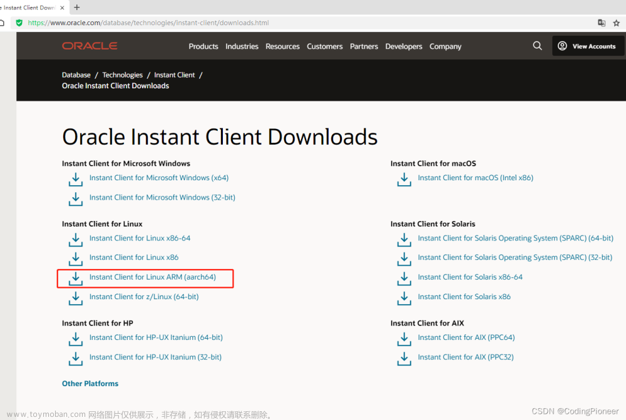Click the Instant Client for Linux heading
The image size is (626, 420).
102,224
